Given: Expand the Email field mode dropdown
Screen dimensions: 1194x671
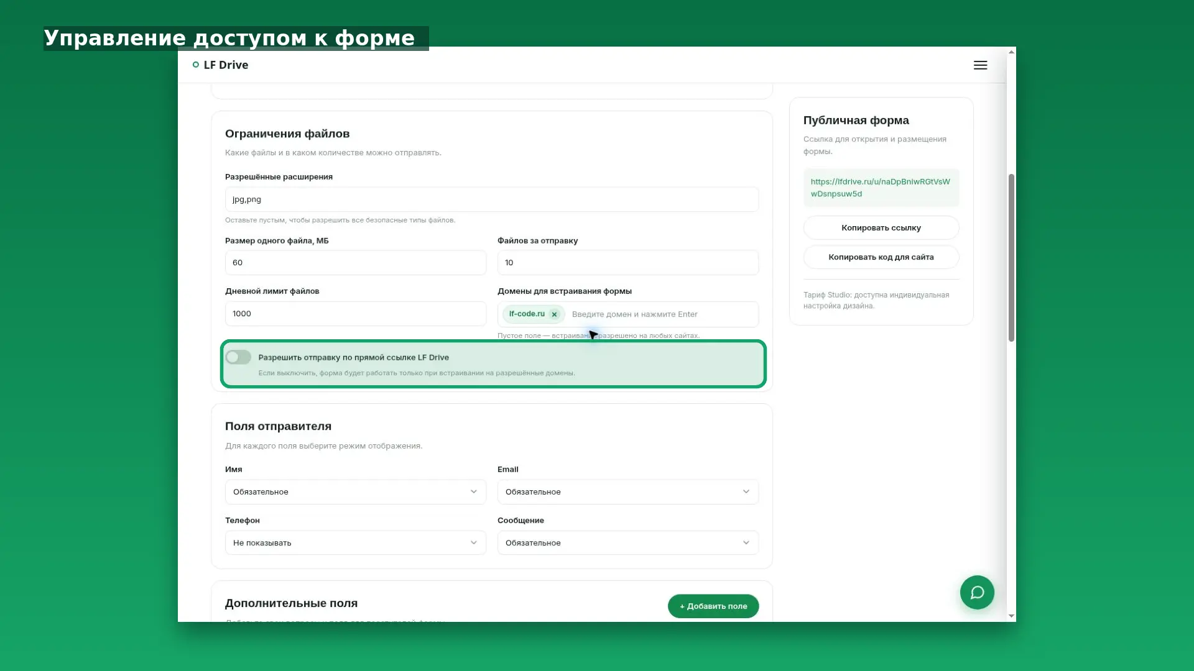Looking at the screenshot, I should (x=627, y=491).
